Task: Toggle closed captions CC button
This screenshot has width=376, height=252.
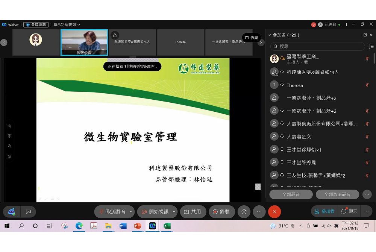Action: coord(28,212)
